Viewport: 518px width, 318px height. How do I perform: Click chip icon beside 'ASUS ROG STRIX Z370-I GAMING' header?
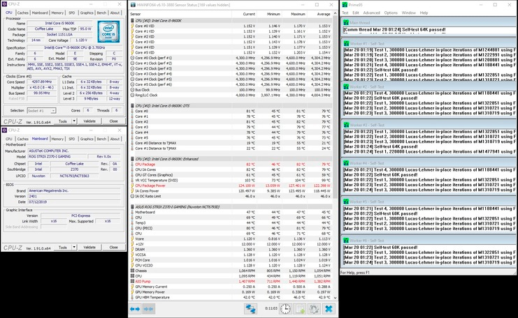(x=133, y=207)
